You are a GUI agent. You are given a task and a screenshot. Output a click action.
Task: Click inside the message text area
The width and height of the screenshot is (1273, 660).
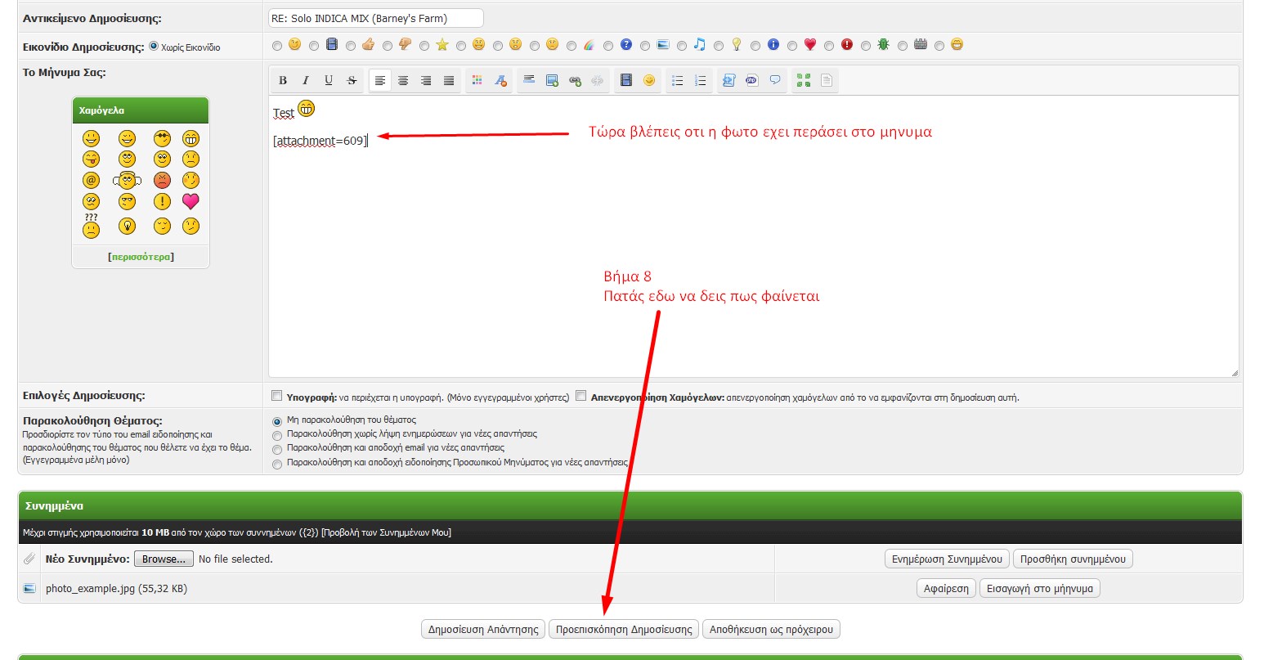pyautogui.click(x=753, y=236)
